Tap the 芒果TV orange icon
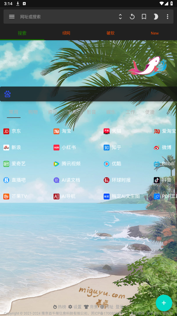Image resolution: width=177 pixels, height=316 pixels. (6, 196)
